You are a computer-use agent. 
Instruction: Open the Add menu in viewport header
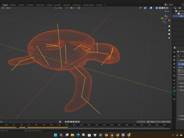[3, 8]
